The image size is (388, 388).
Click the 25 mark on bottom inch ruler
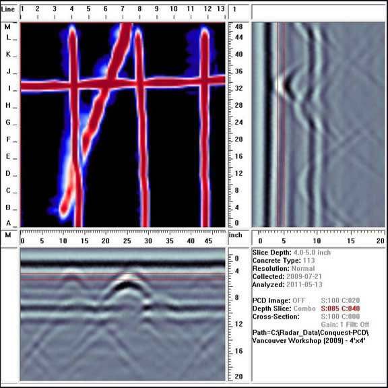[127, 240]
